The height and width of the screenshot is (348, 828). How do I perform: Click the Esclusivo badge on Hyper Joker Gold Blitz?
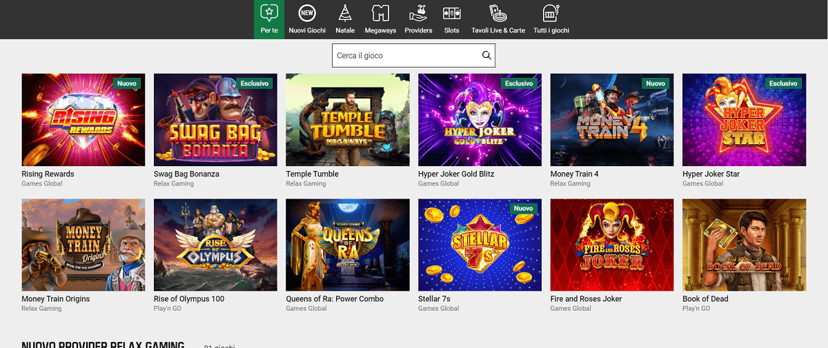pyautogui.click(x=520, y=83)
